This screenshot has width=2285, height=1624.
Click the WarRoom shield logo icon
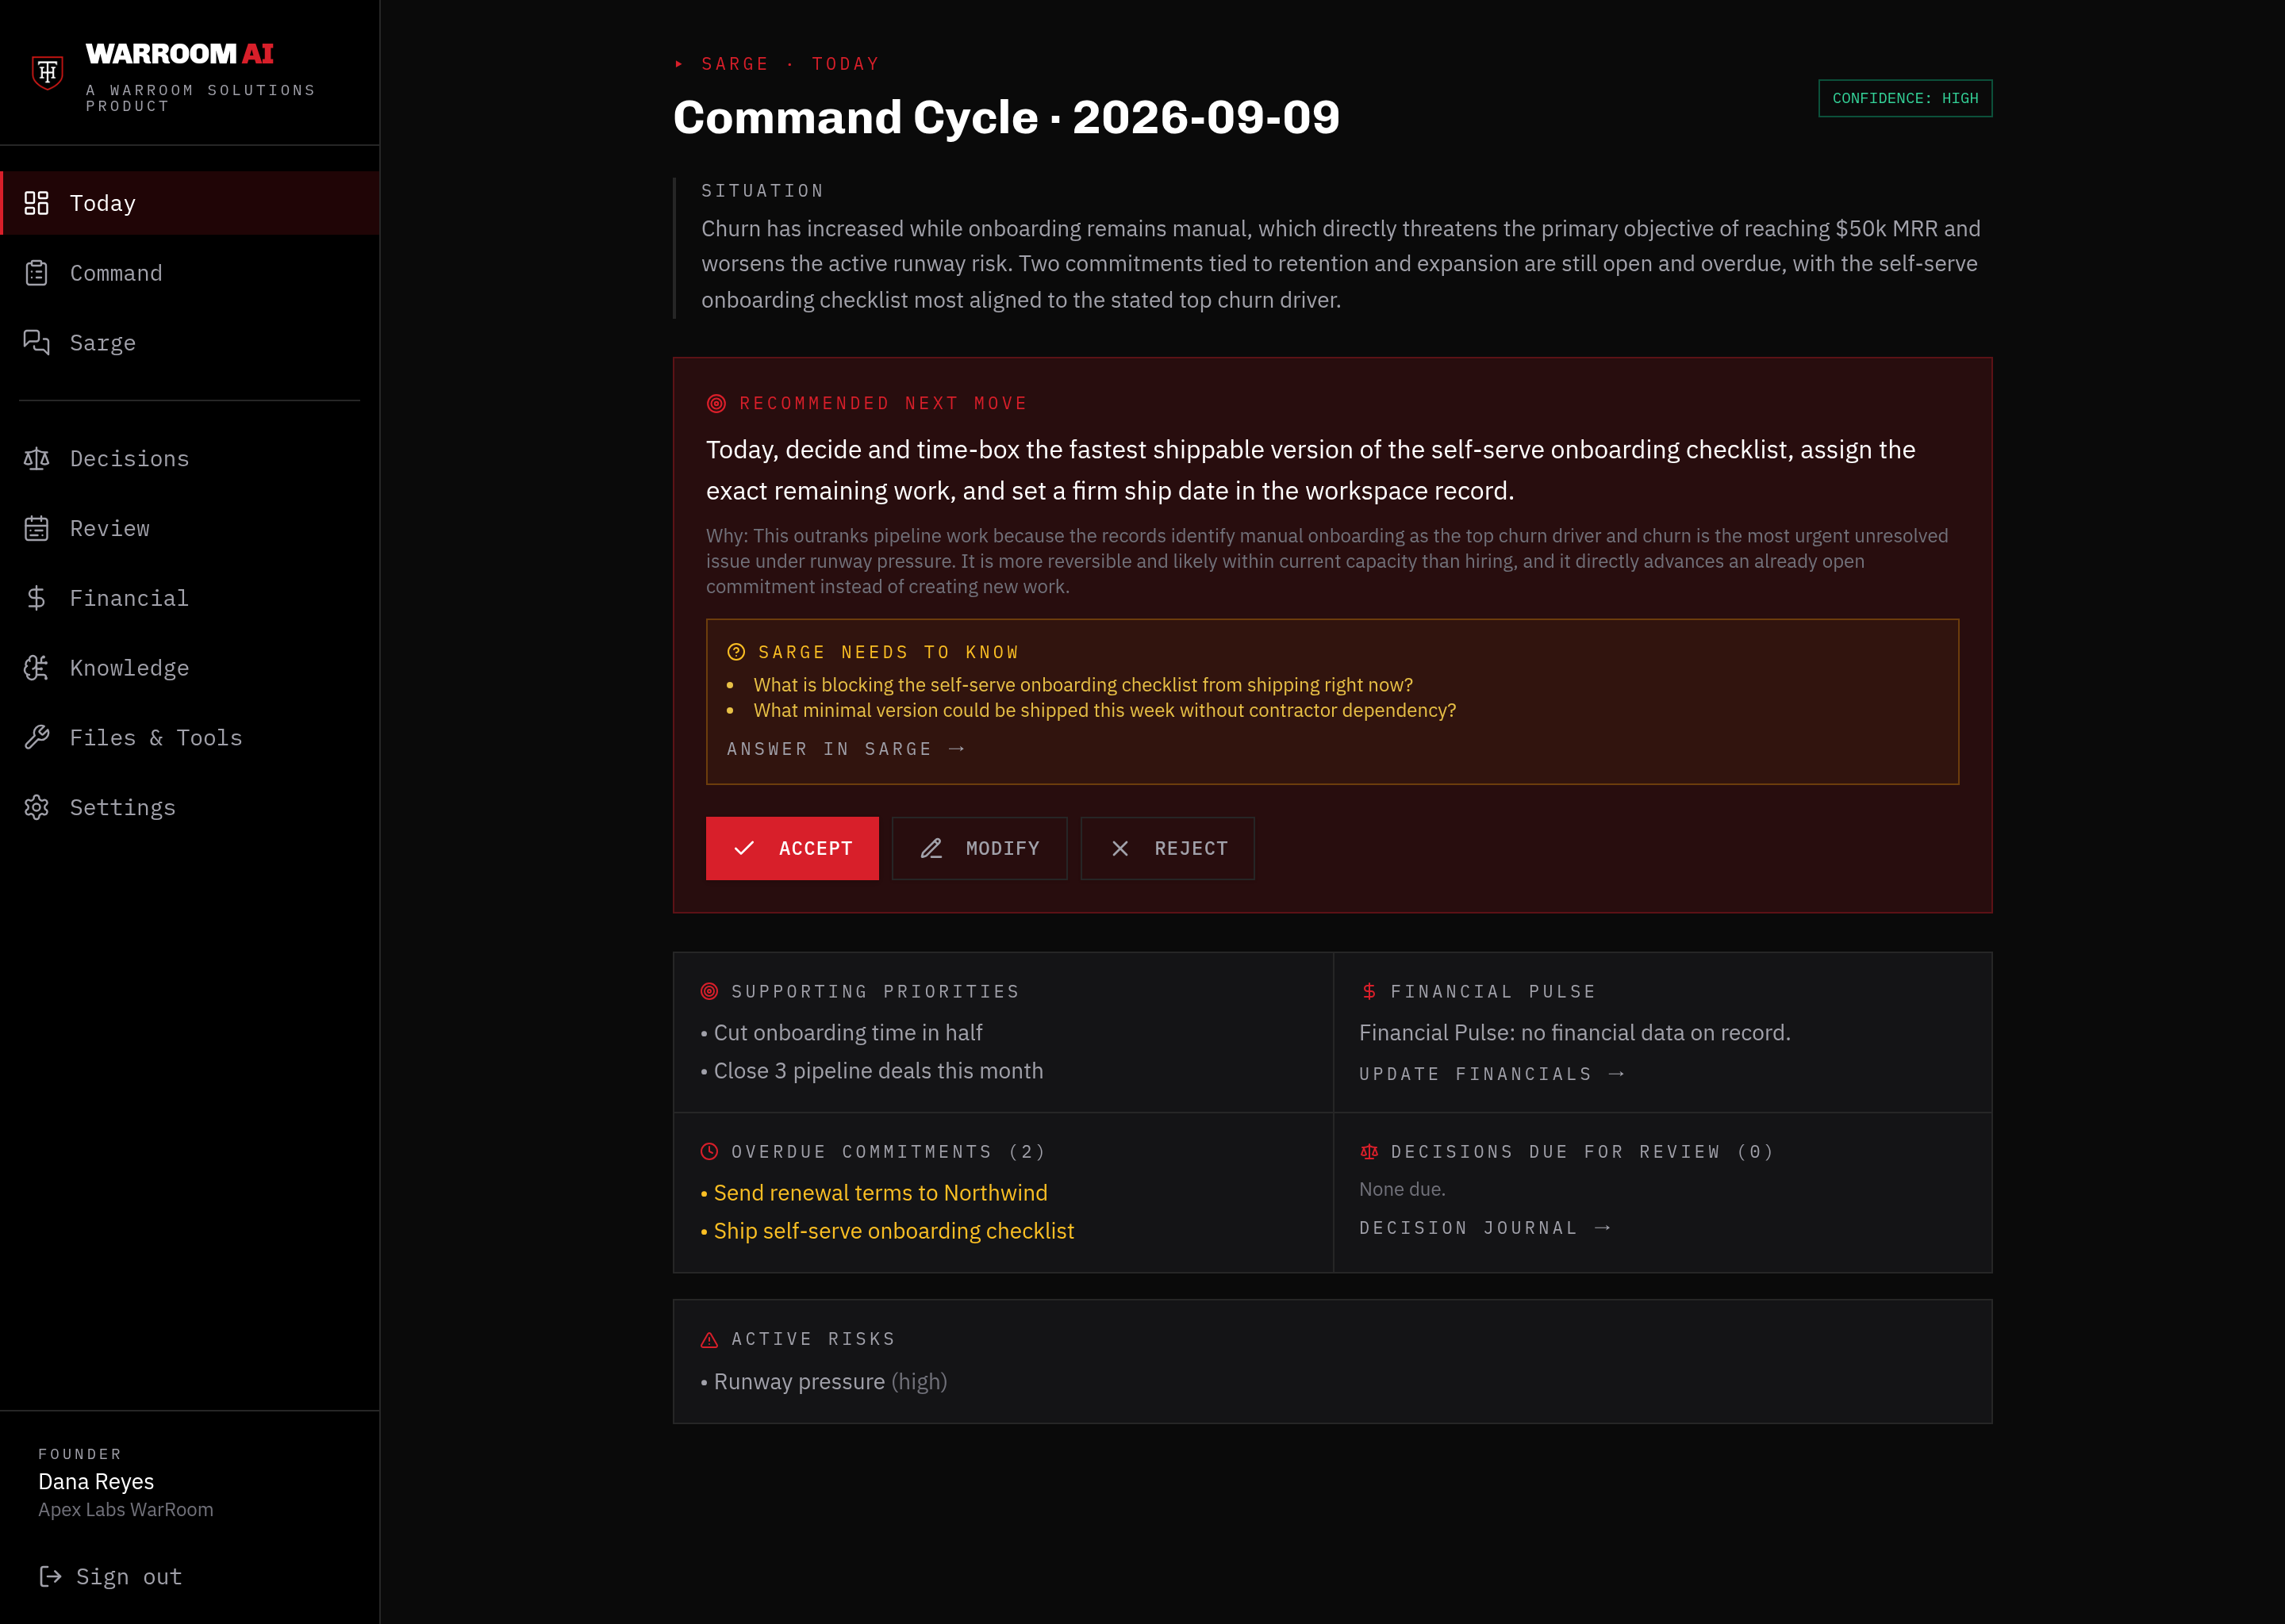point(47,72)
